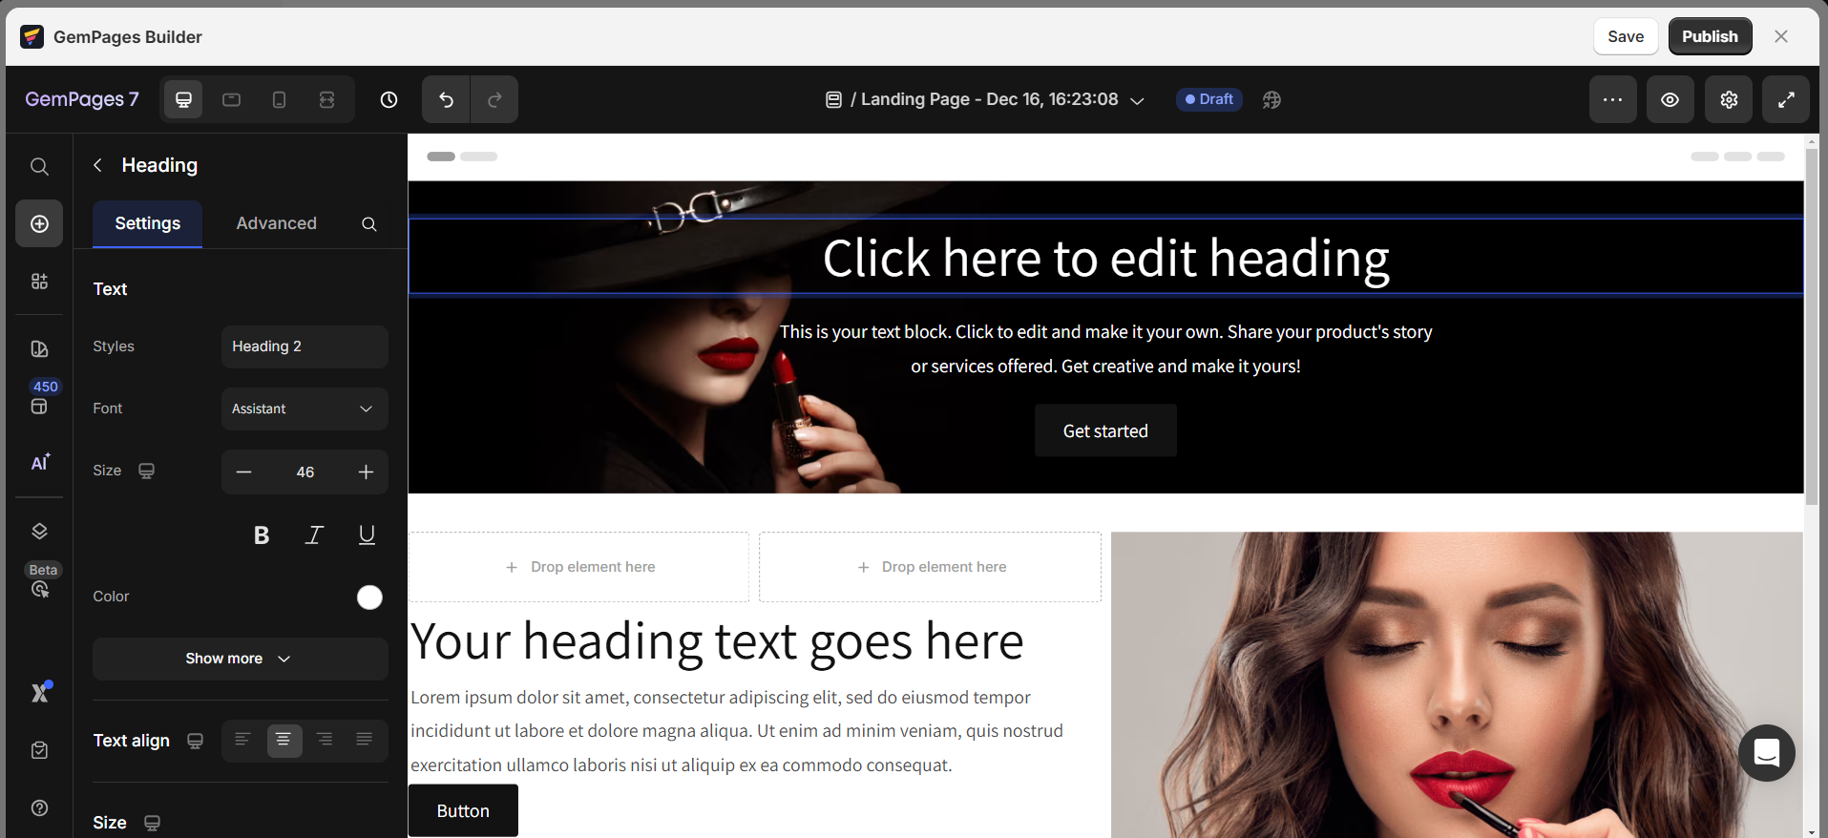Switch to mobile device preview

click(x=279, y=99)
